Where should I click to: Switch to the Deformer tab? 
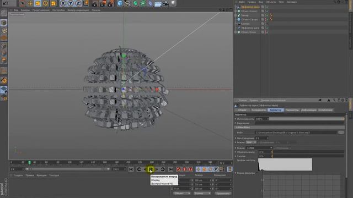(x=308, y=110)
